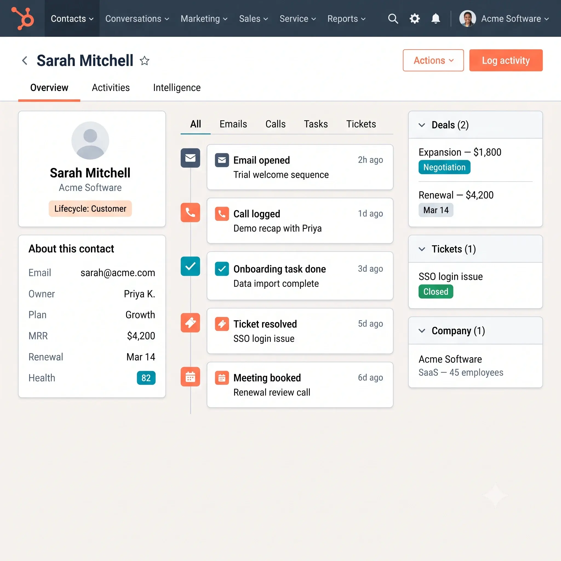Switch to the Overview tab
The width and height of the screenshot is (561, 561).
pyautogui.click(x=49, y=88)
